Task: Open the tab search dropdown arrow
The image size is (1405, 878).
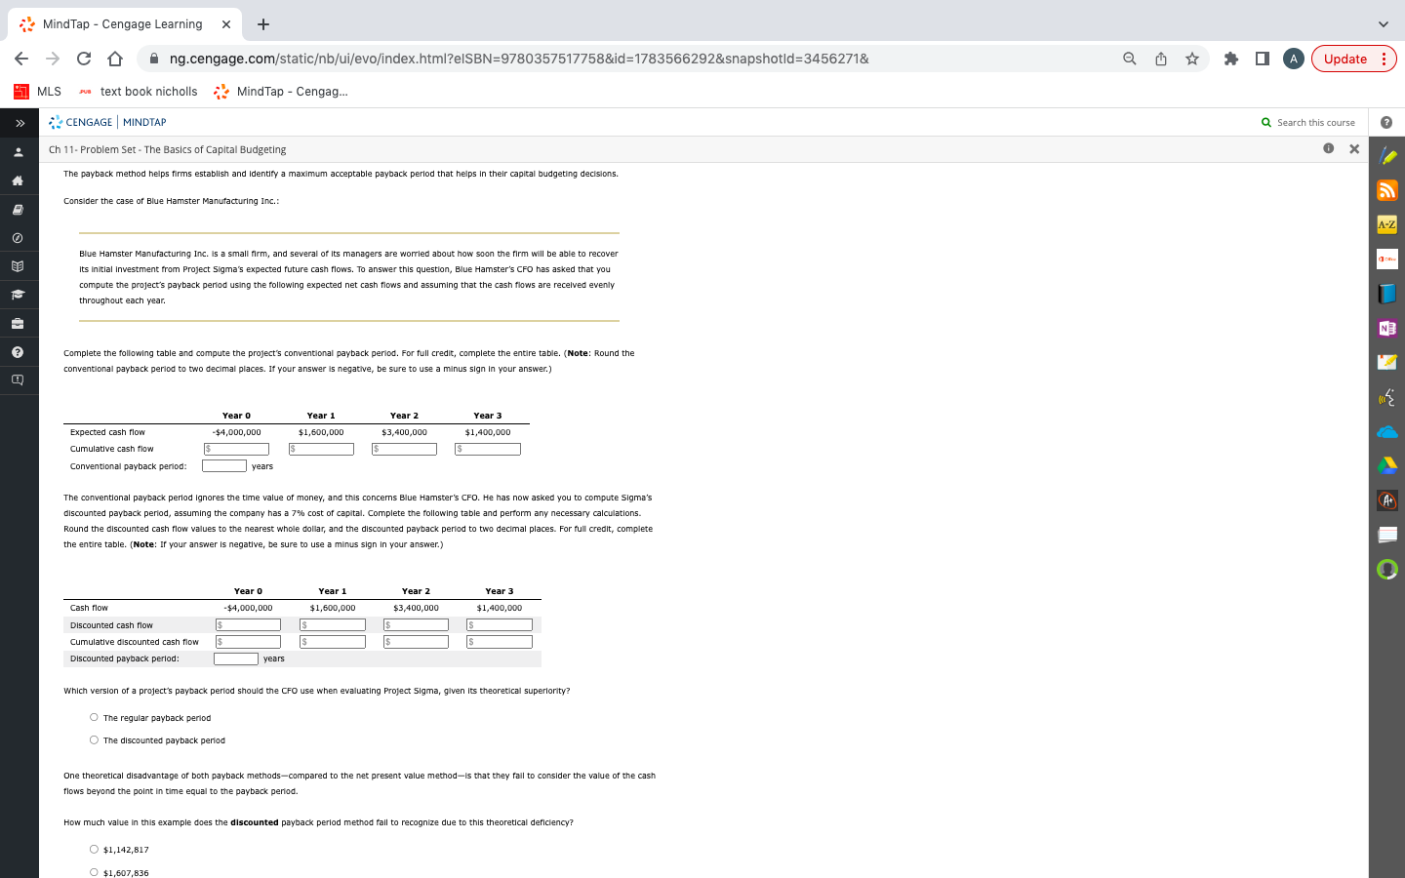Action: [1383, 24]
